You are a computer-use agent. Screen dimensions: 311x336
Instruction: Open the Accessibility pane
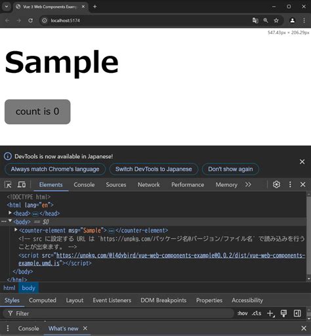[247, 301]
